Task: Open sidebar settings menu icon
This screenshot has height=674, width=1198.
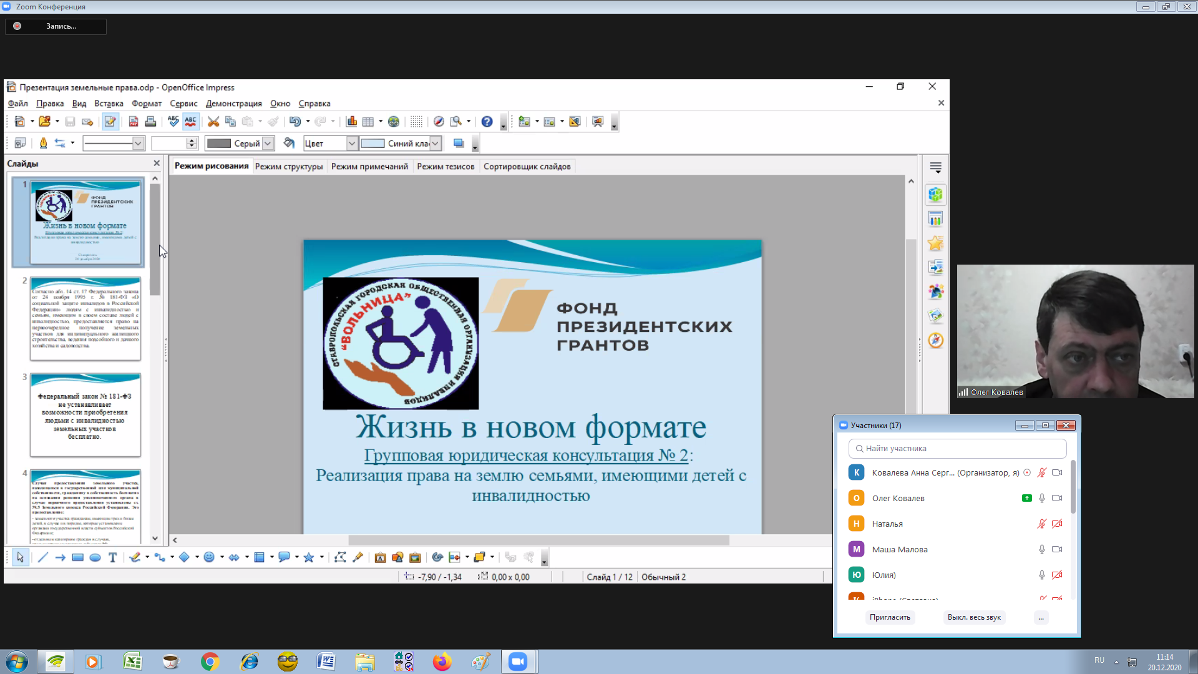Action: tap(935, 168)
